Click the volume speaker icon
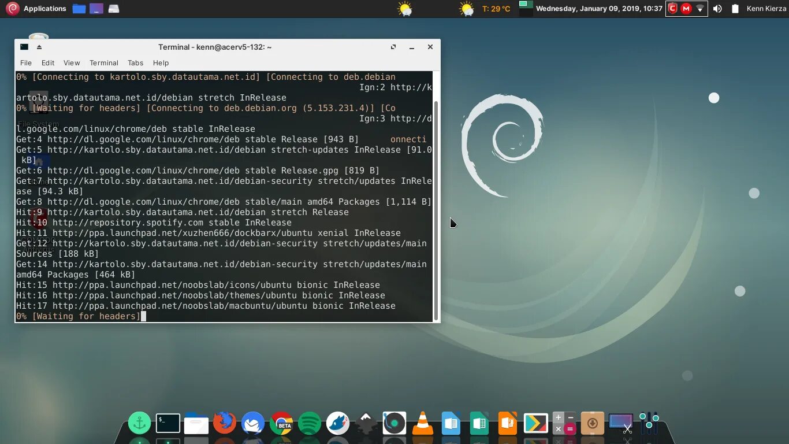 [717, 9]
